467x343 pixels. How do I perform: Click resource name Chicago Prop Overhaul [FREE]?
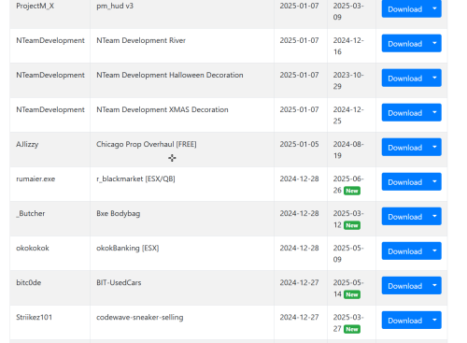(x=147, y=144)
